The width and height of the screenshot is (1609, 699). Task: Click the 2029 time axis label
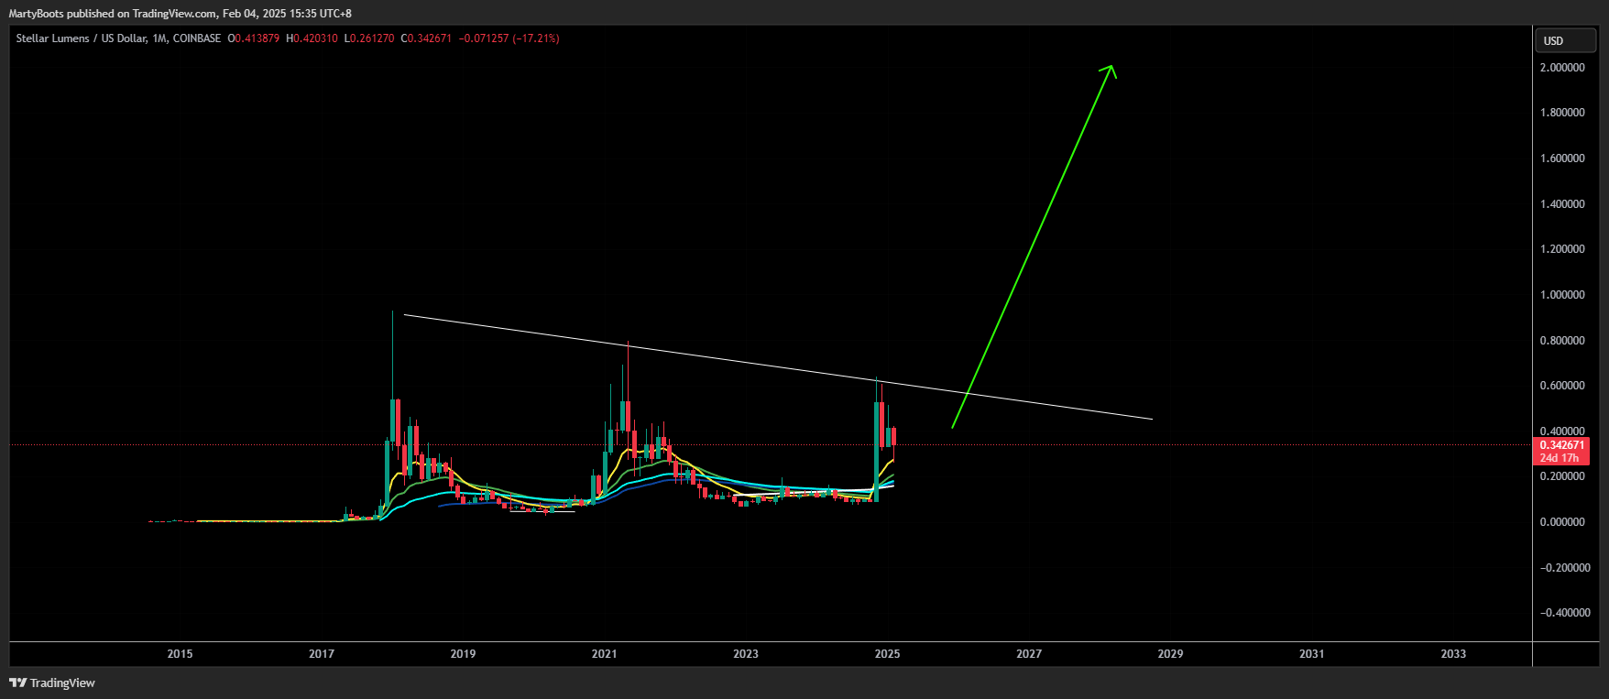[x=1170, y=654]
